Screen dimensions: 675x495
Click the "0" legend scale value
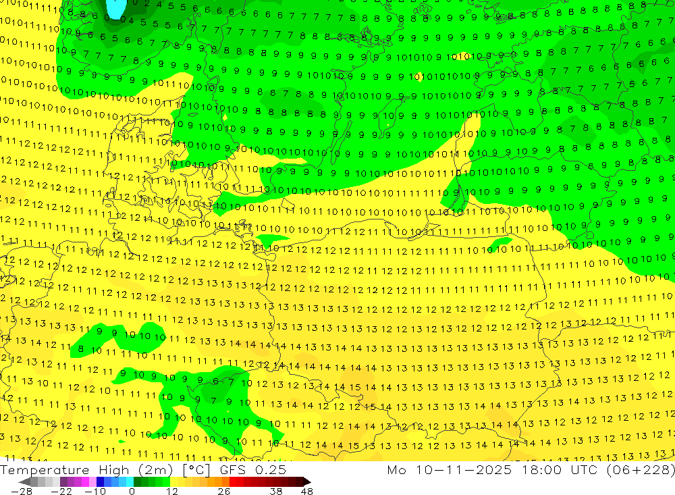[132, 491]
